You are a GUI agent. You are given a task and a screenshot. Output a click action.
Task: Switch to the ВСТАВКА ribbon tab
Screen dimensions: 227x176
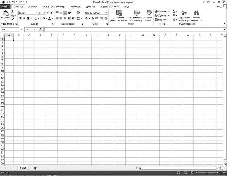coord(33,7)
